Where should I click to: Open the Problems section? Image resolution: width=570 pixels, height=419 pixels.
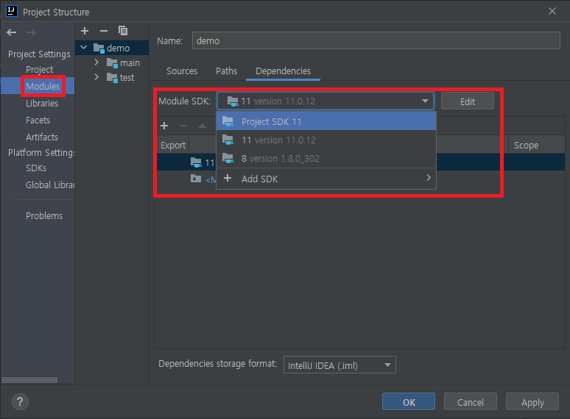(44, 216)
